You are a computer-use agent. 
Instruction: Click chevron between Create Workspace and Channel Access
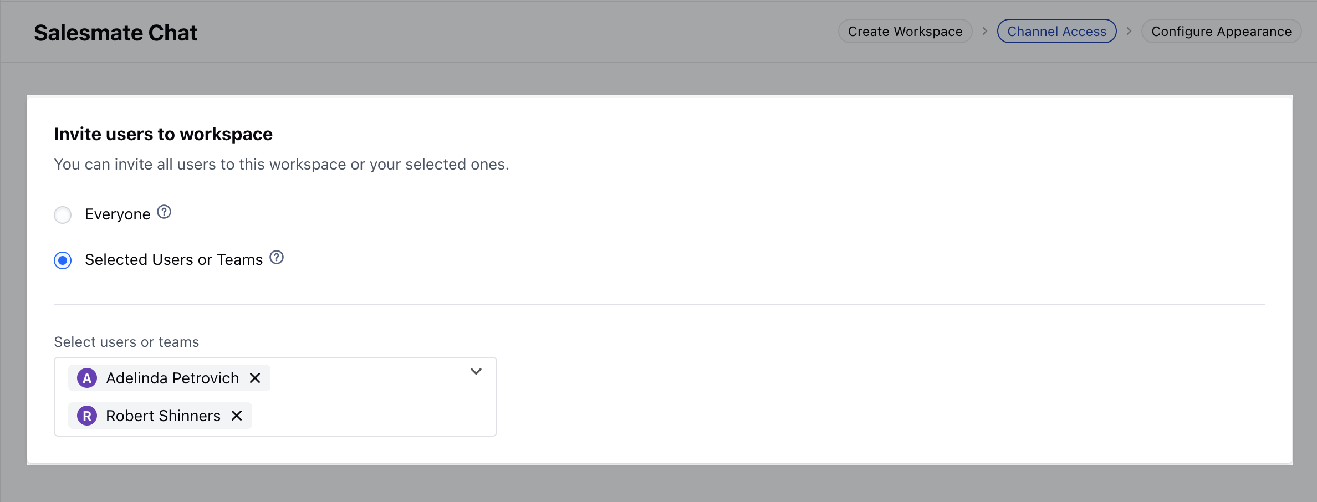coord(985,32)
